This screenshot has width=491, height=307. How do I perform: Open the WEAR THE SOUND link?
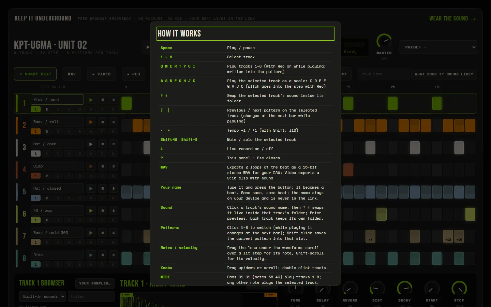tap(452, 18)
